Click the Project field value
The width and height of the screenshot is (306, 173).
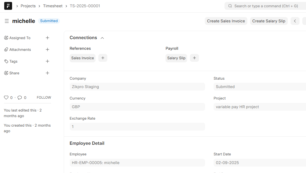point(260,107)
